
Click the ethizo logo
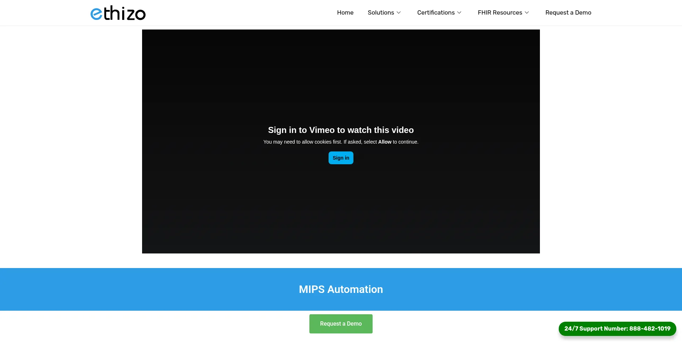[118, 13]
